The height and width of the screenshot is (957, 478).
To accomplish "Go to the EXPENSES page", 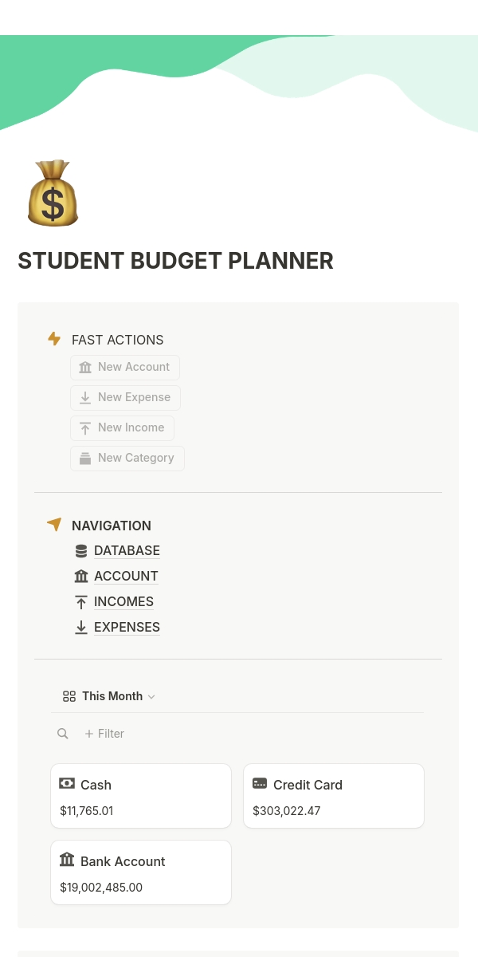I will point(127,627).
